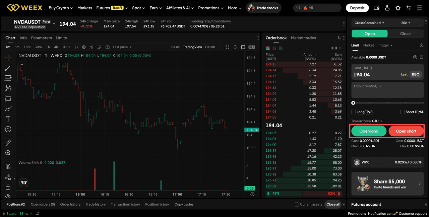
Task: Open the layout preferences sliders icon
Action: (x=409, y=8)
